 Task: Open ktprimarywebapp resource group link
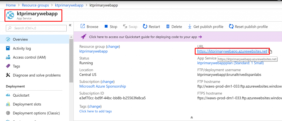pyautogui.click(x=94, y=51)
